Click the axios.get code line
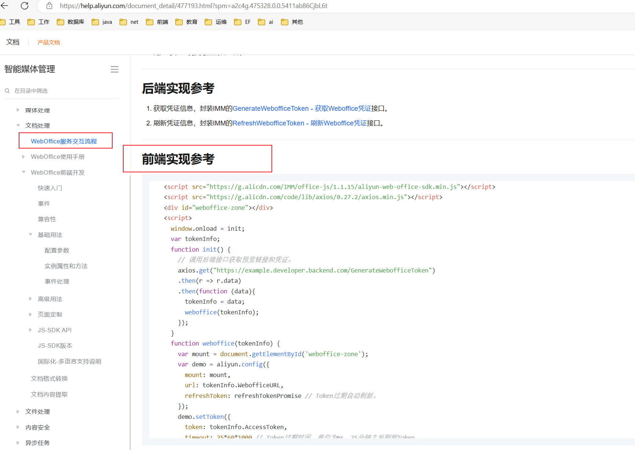 306,270
